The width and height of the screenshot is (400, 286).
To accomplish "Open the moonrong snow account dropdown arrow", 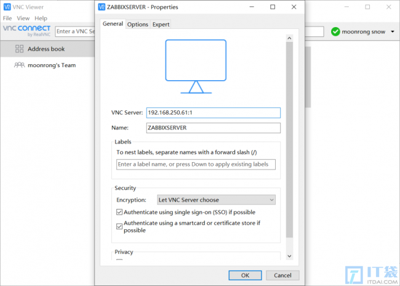I will (393, 31).
